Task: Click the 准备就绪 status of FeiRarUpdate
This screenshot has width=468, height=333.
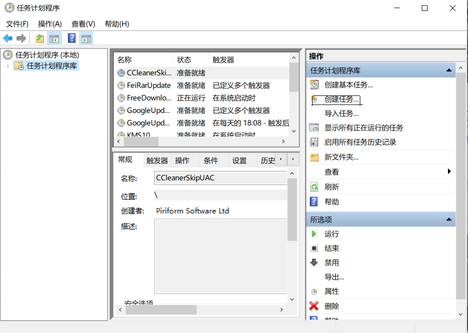Action: pos(191,85)
